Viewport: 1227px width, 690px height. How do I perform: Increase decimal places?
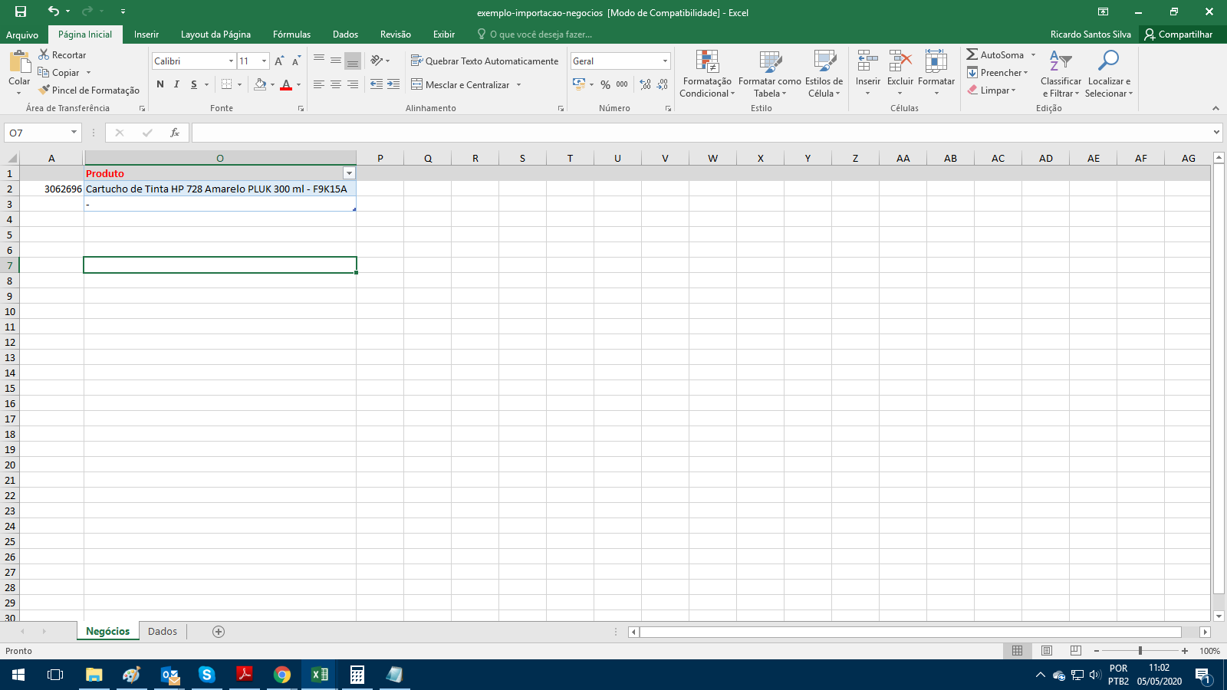646,84
